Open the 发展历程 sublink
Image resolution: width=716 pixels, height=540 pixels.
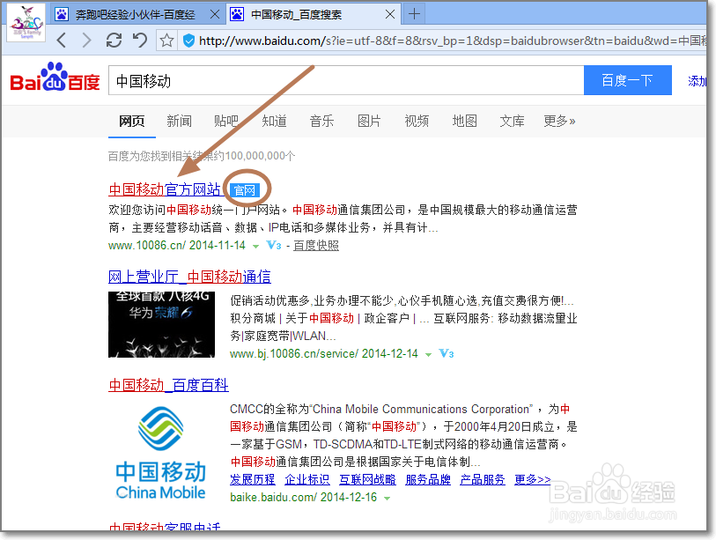(253, 480)
